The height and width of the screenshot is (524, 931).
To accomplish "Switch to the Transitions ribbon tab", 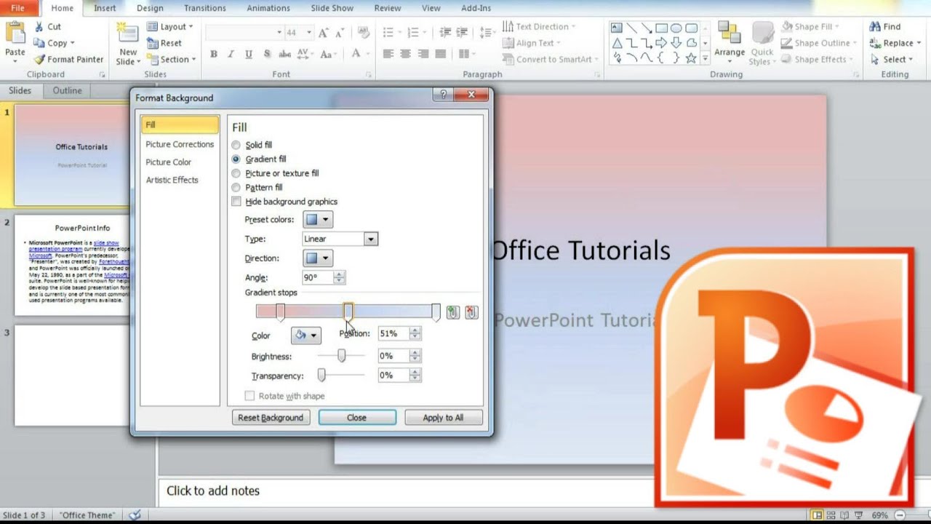I will coord(205,8).
